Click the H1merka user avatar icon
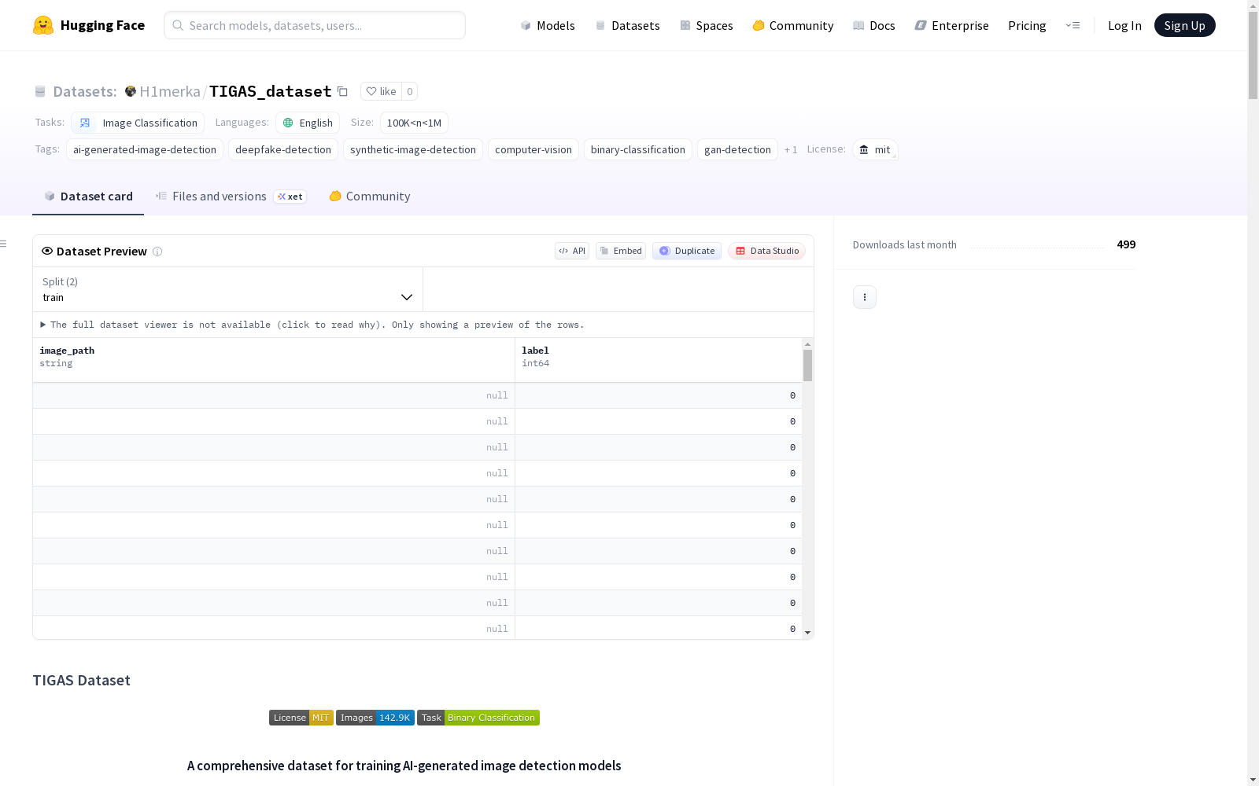 click(x=131, y=91)
